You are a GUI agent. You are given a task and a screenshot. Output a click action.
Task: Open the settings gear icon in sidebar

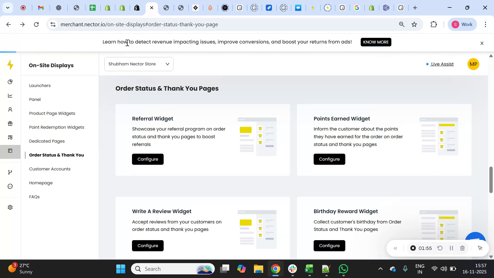[10, 207]
